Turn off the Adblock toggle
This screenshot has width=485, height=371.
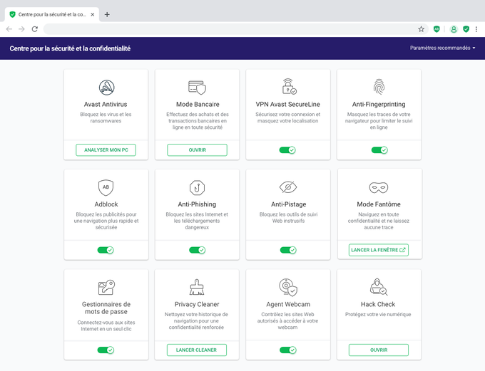tap(106, 250)
